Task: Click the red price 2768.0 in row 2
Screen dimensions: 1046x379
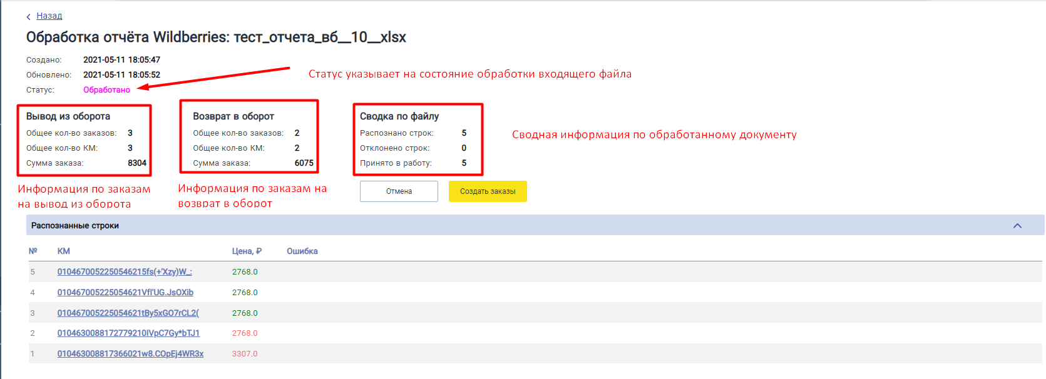Action: 245,333
